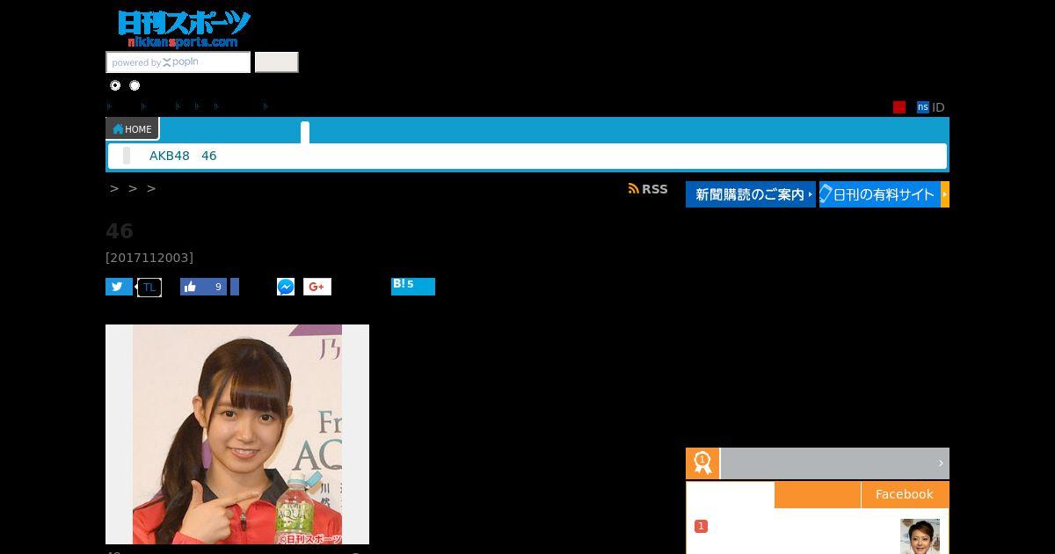This screenshot has width=1055, height=554.
Task: Expand ranking header chevron arrow
Action: [x=941, y=463]
